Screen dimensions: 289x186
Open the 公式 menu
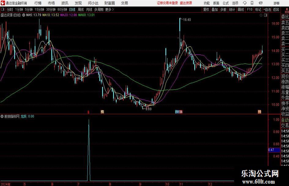click(225, 3)
